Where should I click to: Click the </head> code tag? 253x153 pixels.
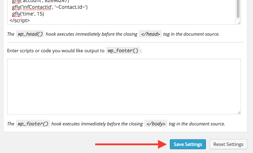(x=150, y=34)
